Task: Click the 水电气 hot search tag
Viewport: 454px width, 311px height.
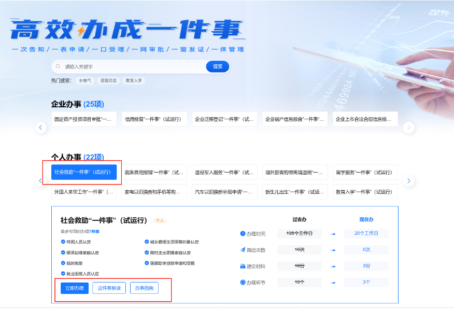Action: pyautogui.click(x=84, y=81)
